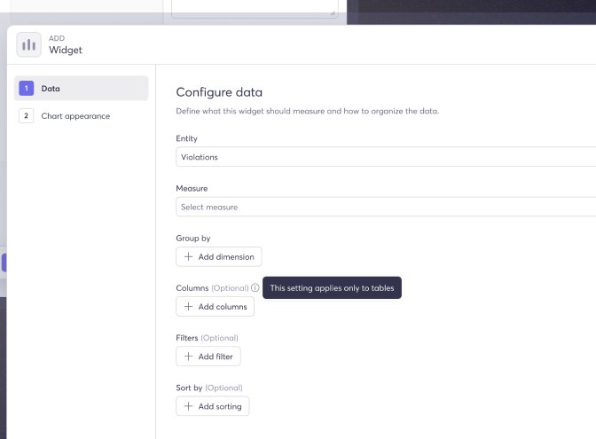The height and width of the screenshot is (439, 596).
Task: Open the Entity dropdown showing Violations
Action: pos(386,157)
